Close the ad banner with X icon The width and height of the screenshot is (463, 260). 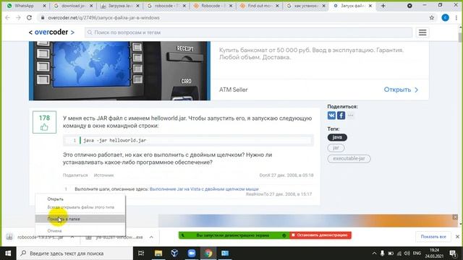tap(455, 217)
